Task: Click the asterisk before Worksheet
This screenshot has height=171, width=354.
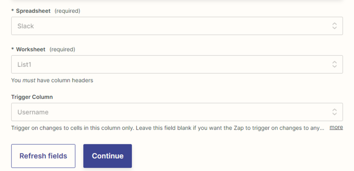Action: point(13,50)
